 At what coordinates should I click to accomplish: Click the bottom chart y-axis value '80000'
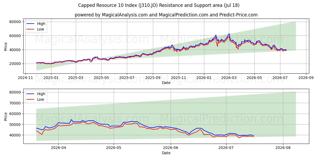15,92
